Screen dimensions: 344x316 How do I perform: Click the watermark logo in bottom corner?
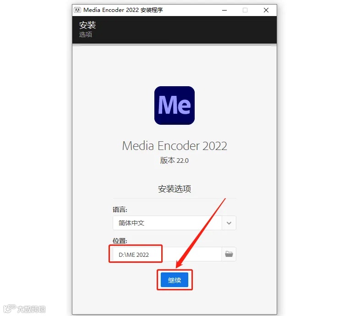pyautogui.click(x=25, y=309)
